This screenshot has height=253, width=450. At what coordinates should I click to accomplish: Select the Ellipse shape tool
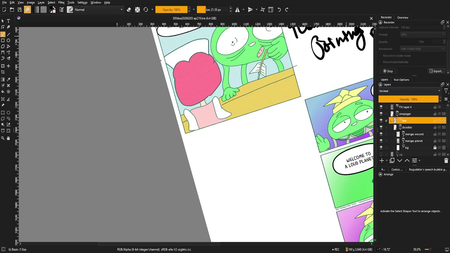point(8,40)
